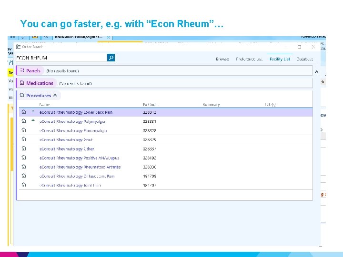
Task: Sort by the Name column header
Action: pos(45,104)
